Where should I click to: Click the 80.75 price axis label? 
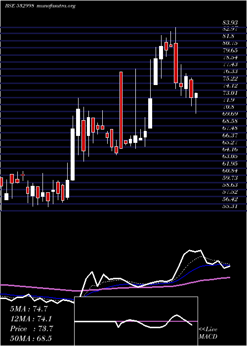tap(230, 43)
